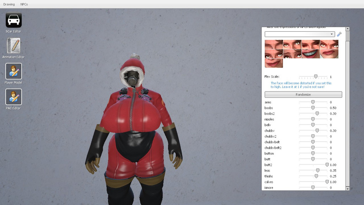Screen dimensions: 364x205
Task: Open the Animation Editor icon
Action: click(14, 46)
